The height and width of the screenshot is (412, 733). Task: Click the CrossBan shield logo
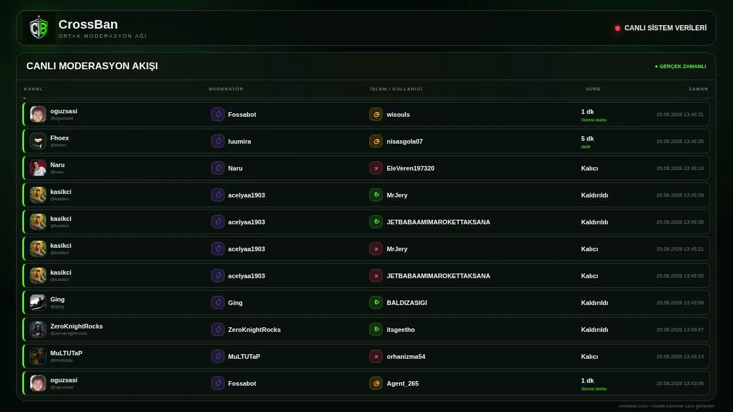(39, 28)
